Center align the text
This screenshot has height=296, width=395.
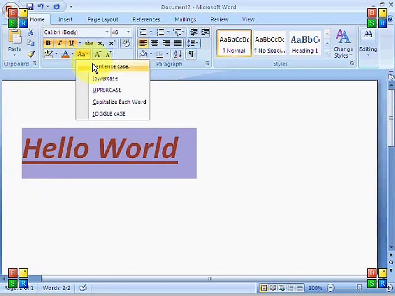(155, 43)
